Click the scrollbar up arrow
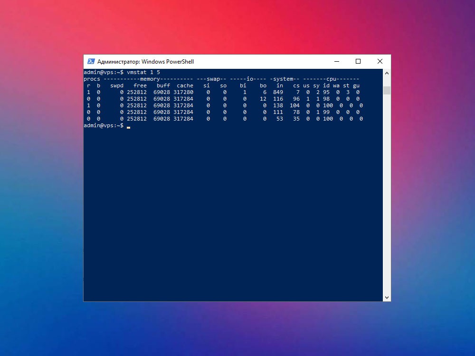This screenshot has height=356, width=475. point(387,73)
